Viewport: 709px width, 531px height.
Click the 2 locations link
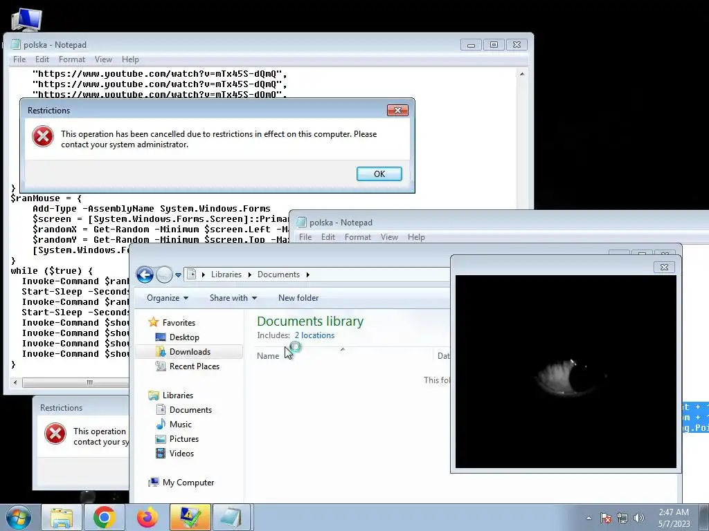pos(314,335)
